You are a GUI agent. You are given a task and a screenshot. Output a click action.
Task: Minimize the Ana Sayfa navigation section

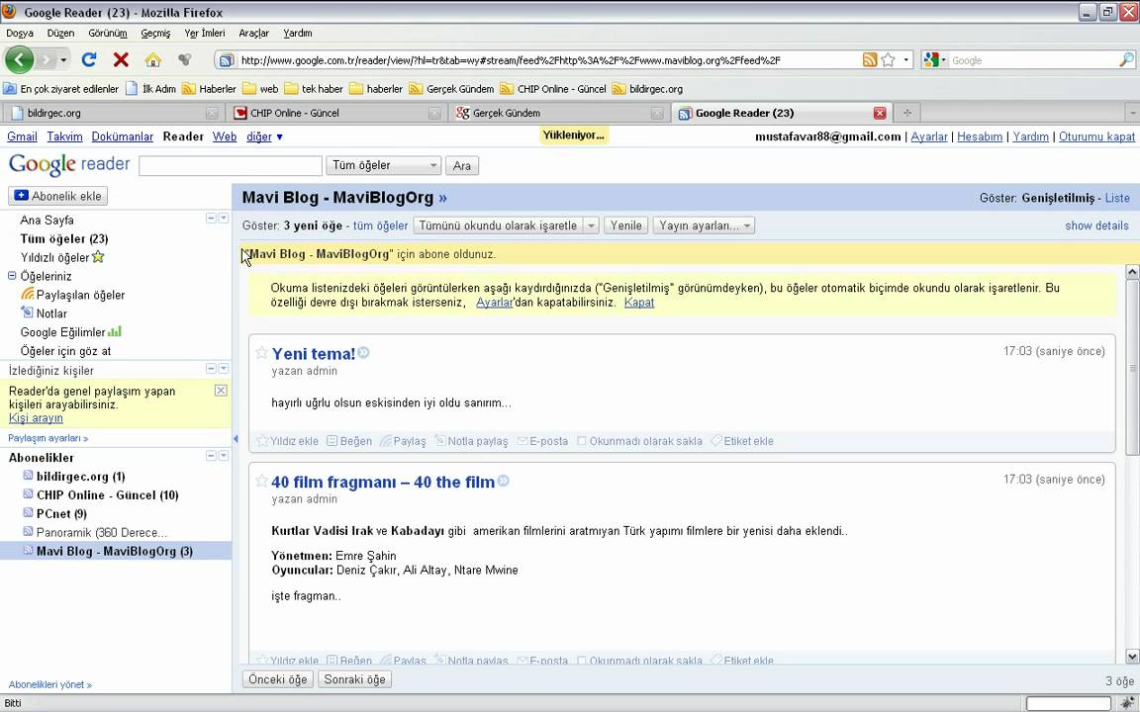(x=211, y=218)
